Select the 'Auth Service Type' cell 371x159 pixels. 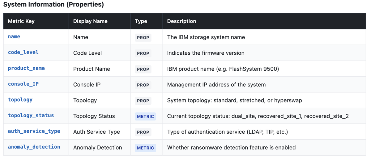point(96,132)
